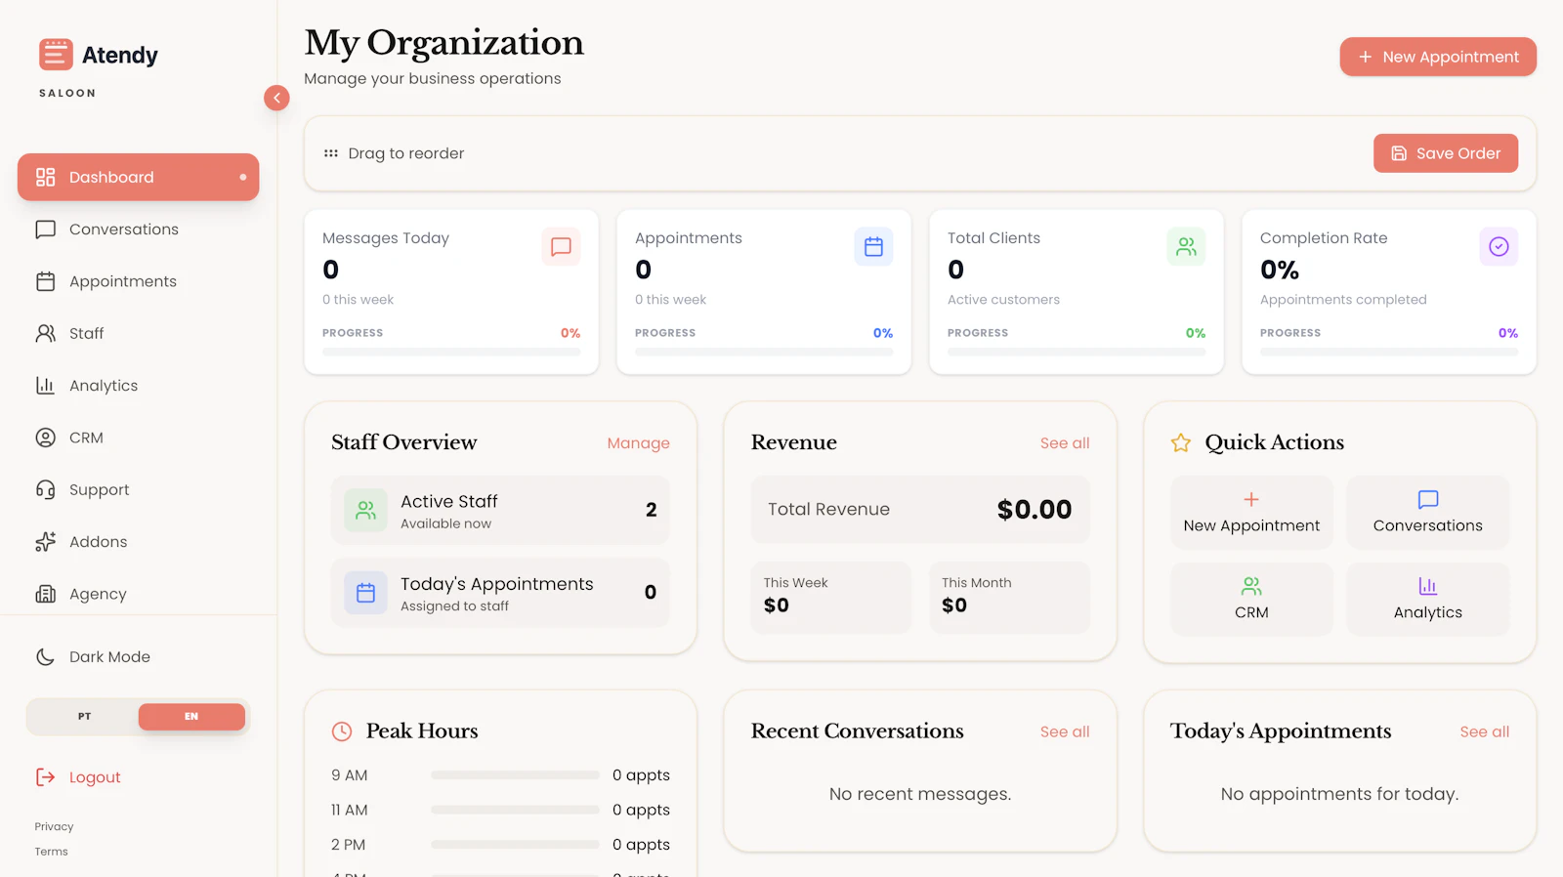The height and width of the screenshot is (877, 1563).
Task: Click See all in Recent Conversations
Action: tap(1065, 731)
